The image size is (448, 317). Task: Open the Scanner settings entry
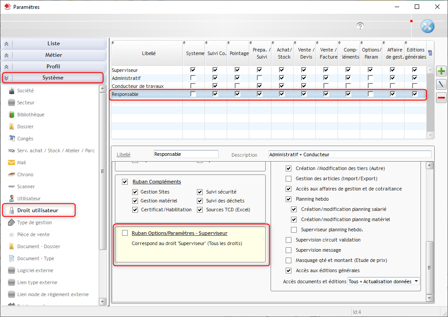(x=26, y=186)
